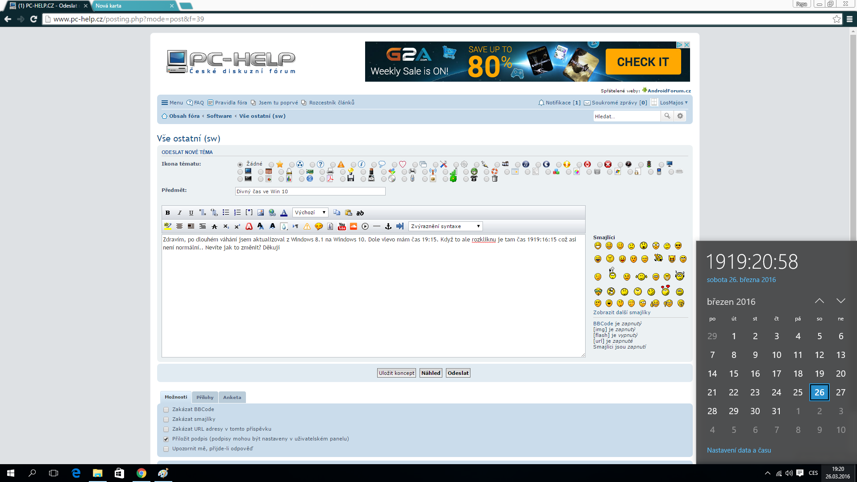The width and height of the screenshot is (857, 482).
Task: Apply underline formatting in the editor
Action: point(191,213)
